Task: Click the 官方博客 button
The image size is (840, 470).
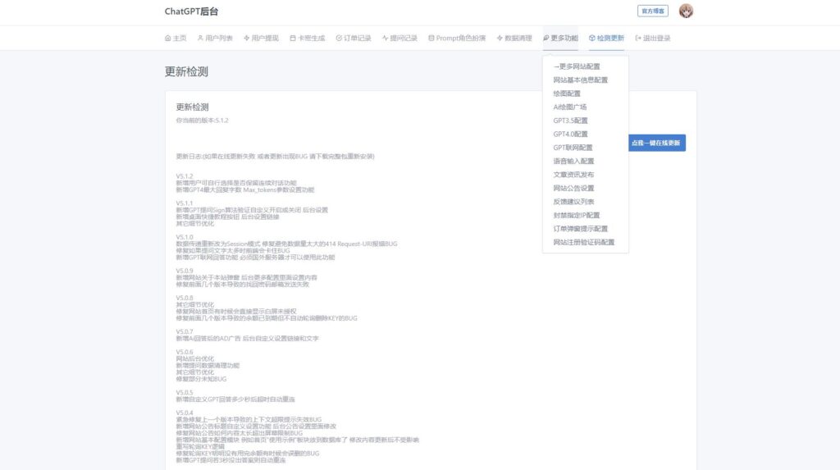Action: pos(652,11)
